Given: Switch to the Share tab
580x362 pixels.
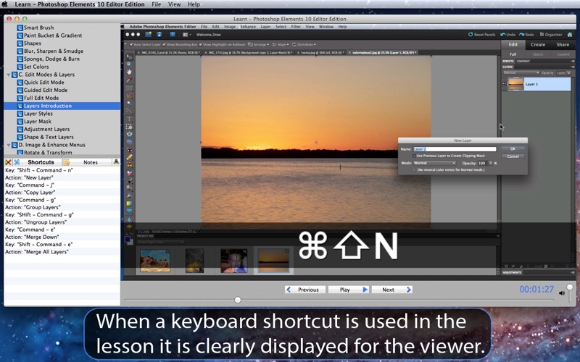Looking at the screenshot, I should tap(563, 44).
